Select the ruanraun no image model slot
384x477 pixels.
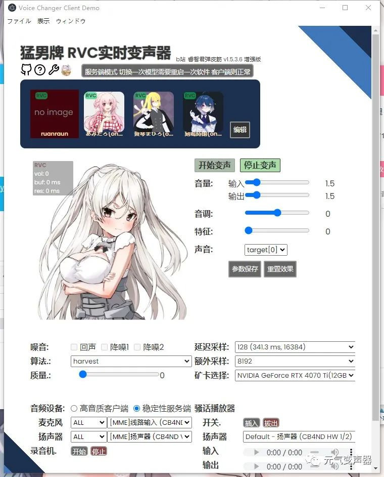coord(55,114)
